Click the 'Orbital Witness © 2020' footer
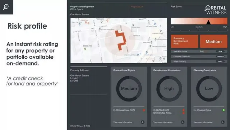 (x=80, y=126)
